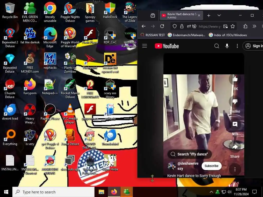Start YouTube voice search with microphone
263x197 pixels.
(x=227, y=46)
